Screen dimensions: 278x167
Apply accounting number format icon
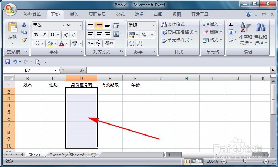point(132,35)
